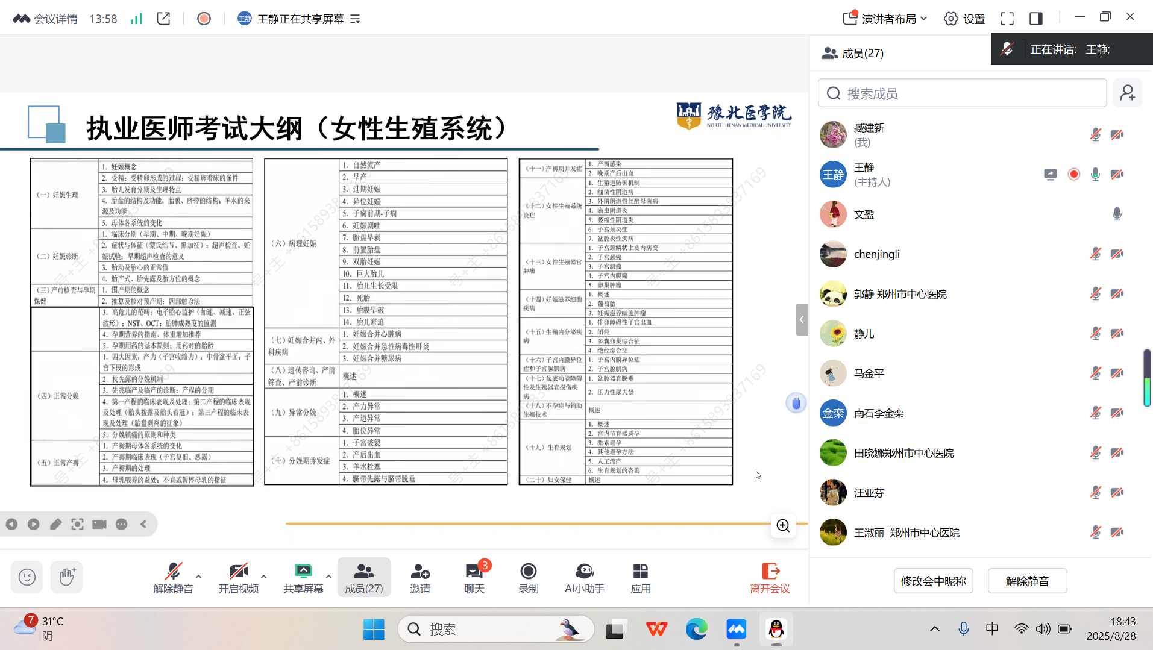Click the 邀请 invite icon
Viewport: 1153px width, 650px height.
click(419, 577)
